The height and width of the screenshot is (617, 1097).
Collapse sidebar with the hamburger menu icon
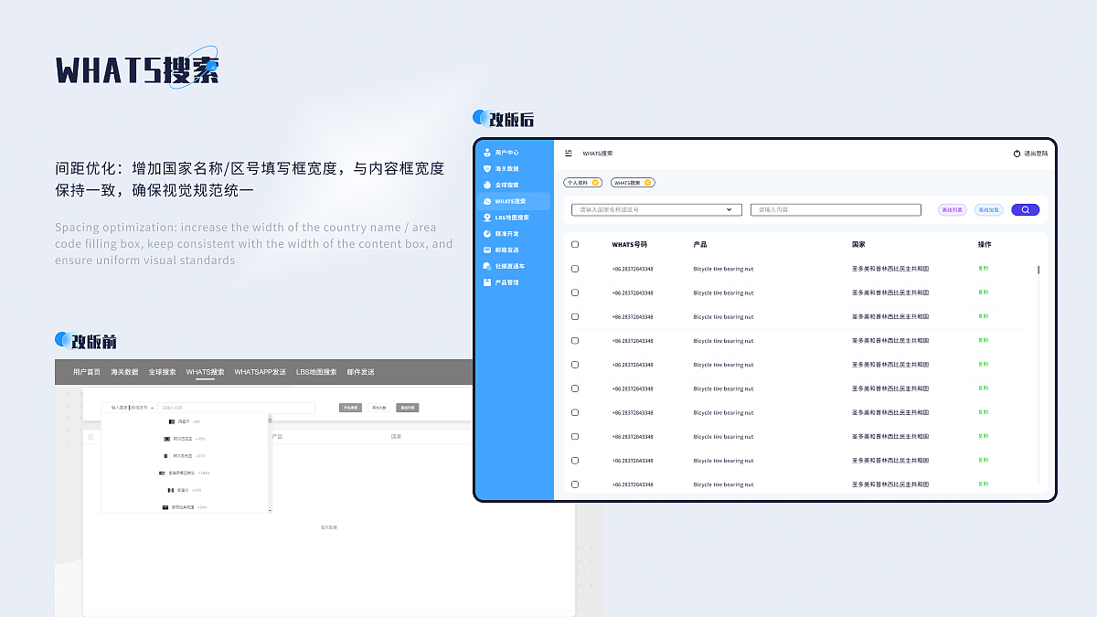pos(569,154)
